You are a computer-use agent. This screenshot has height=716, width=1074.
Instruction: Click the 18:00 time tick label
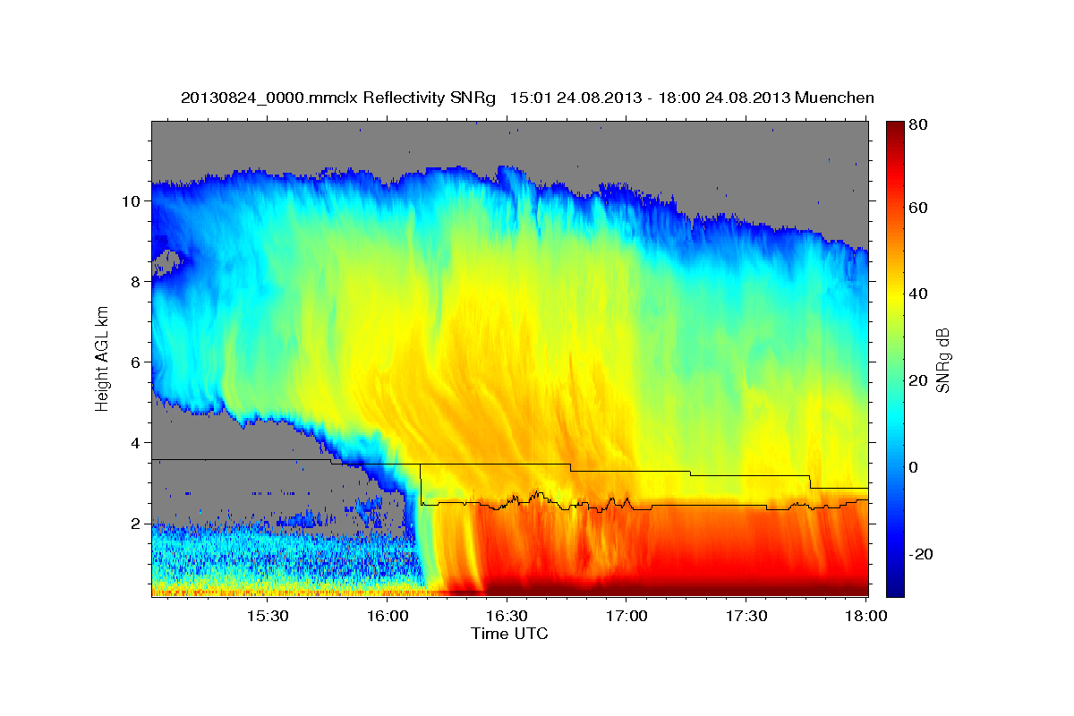point(865,616)
